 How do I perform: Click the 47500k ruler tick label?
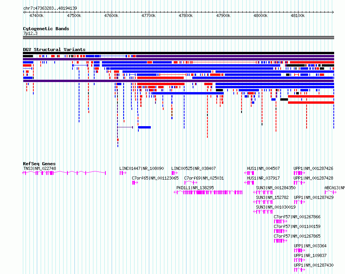coord(74,15)
